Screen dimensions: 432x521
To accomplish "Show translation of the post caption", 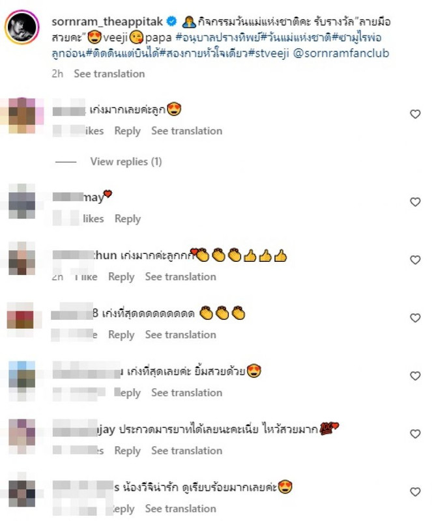I will point(109,74).
